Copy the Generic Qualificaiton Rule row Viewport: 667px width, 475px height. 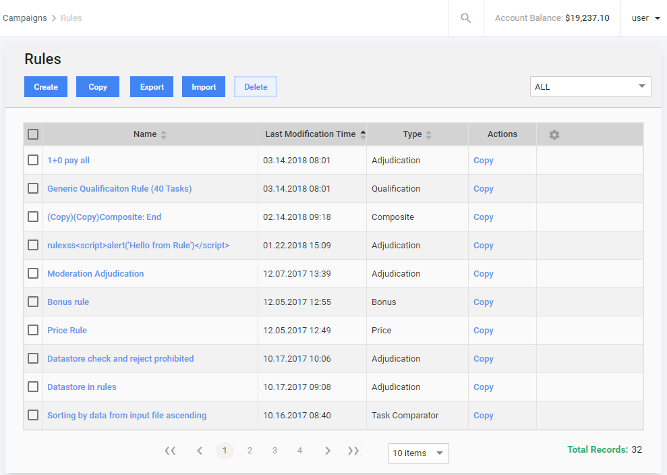click(x=484, y=188)
